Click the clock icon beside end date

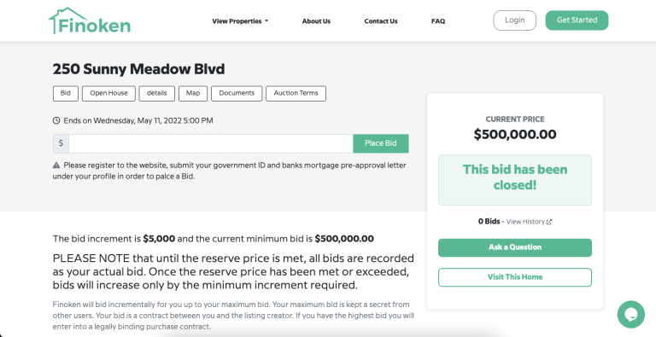[x=56, y=121]
